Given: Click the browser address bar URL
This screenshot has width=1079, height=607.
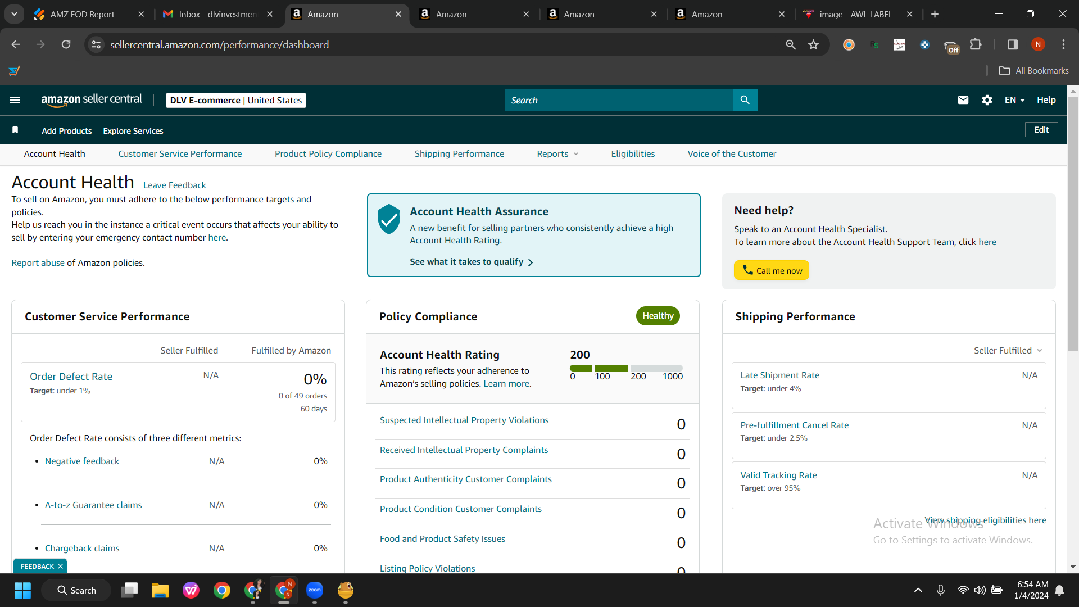Looking at the screenshot, I should tap(219, 44).
